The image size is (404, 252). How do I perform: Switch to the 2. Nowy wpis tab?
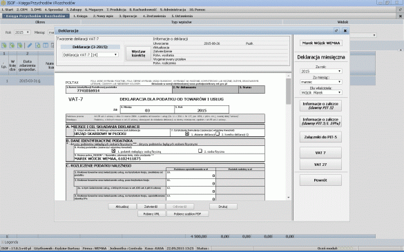[103, 16]
